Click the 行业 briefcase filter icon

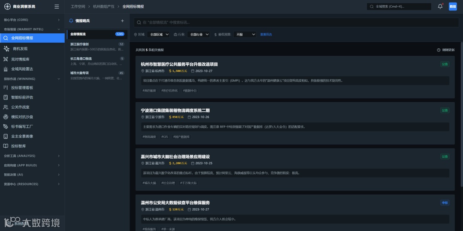coord(175,35)
